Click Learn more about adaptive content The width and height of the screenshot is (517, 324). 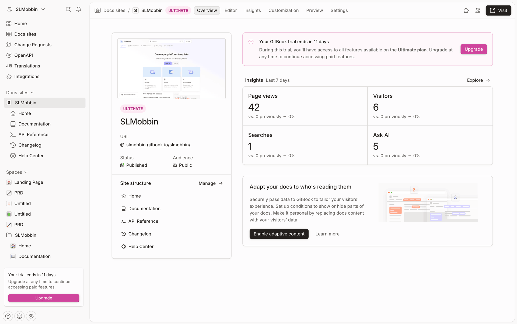coord(327,234)
